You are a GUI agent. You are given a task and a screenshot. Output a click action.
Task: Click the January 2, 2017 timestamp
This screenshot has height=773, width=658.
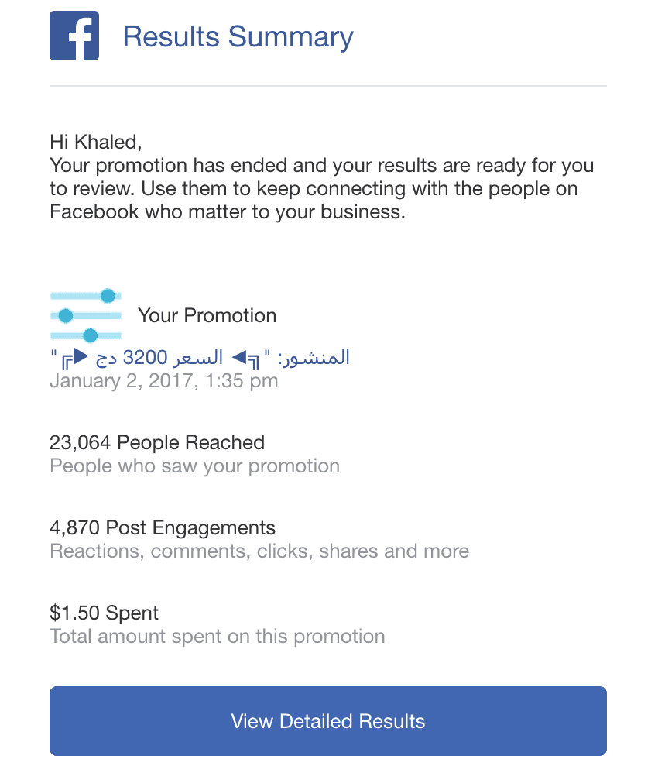pos(163,380)
